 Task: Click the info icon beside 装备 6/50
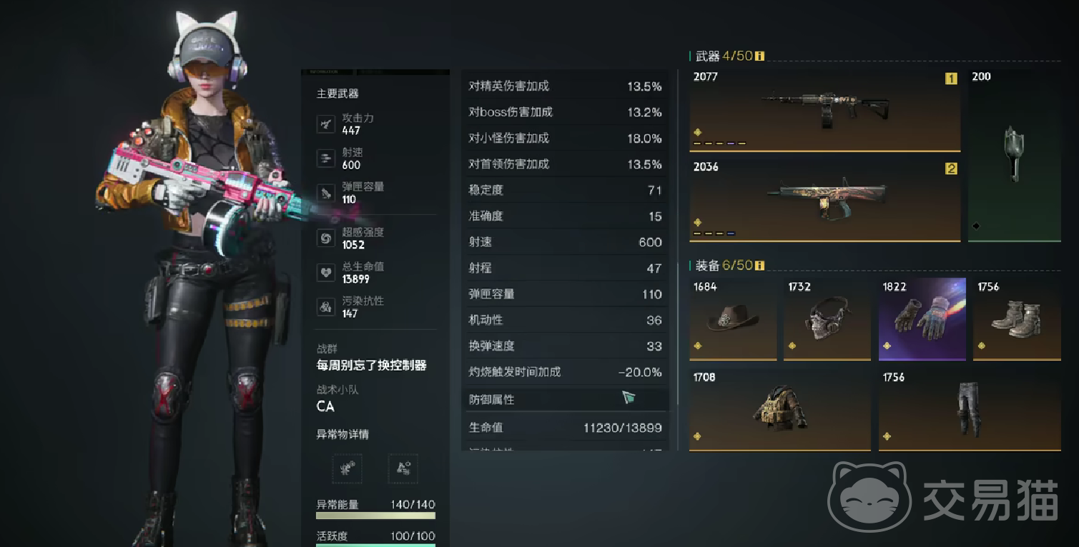(x=759, y=266)
